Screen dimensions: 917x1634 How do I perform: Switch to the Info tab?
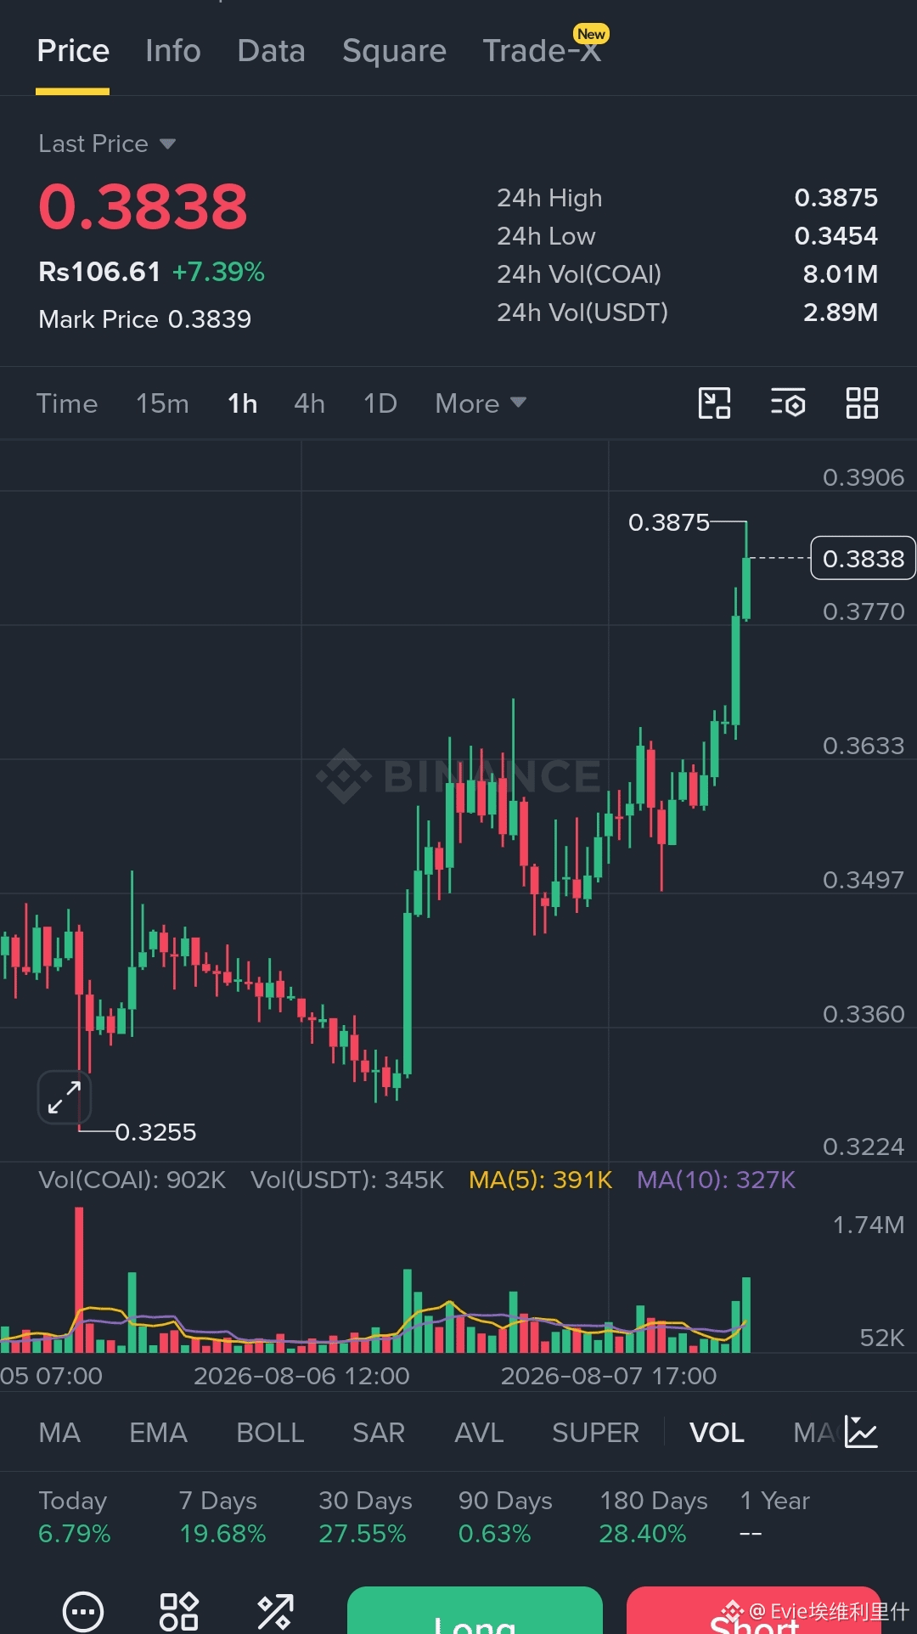click(x=173, y=51)
